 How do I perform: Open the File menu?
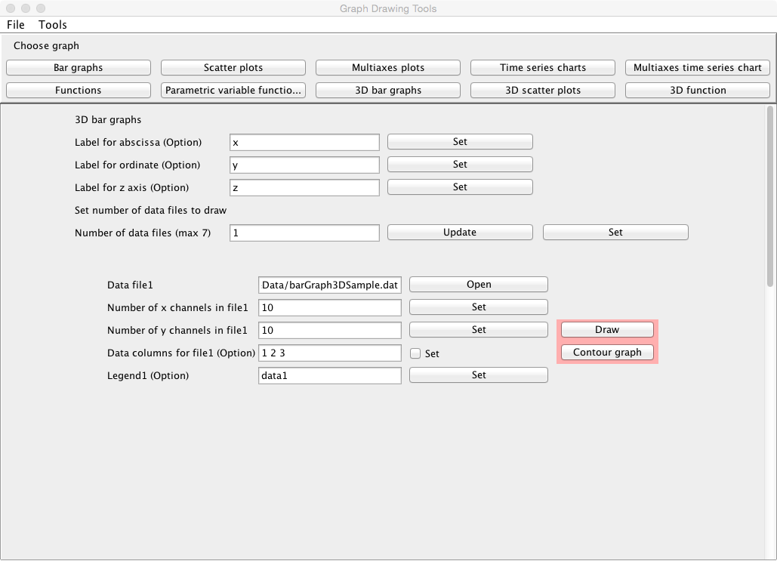coord(16,25)
